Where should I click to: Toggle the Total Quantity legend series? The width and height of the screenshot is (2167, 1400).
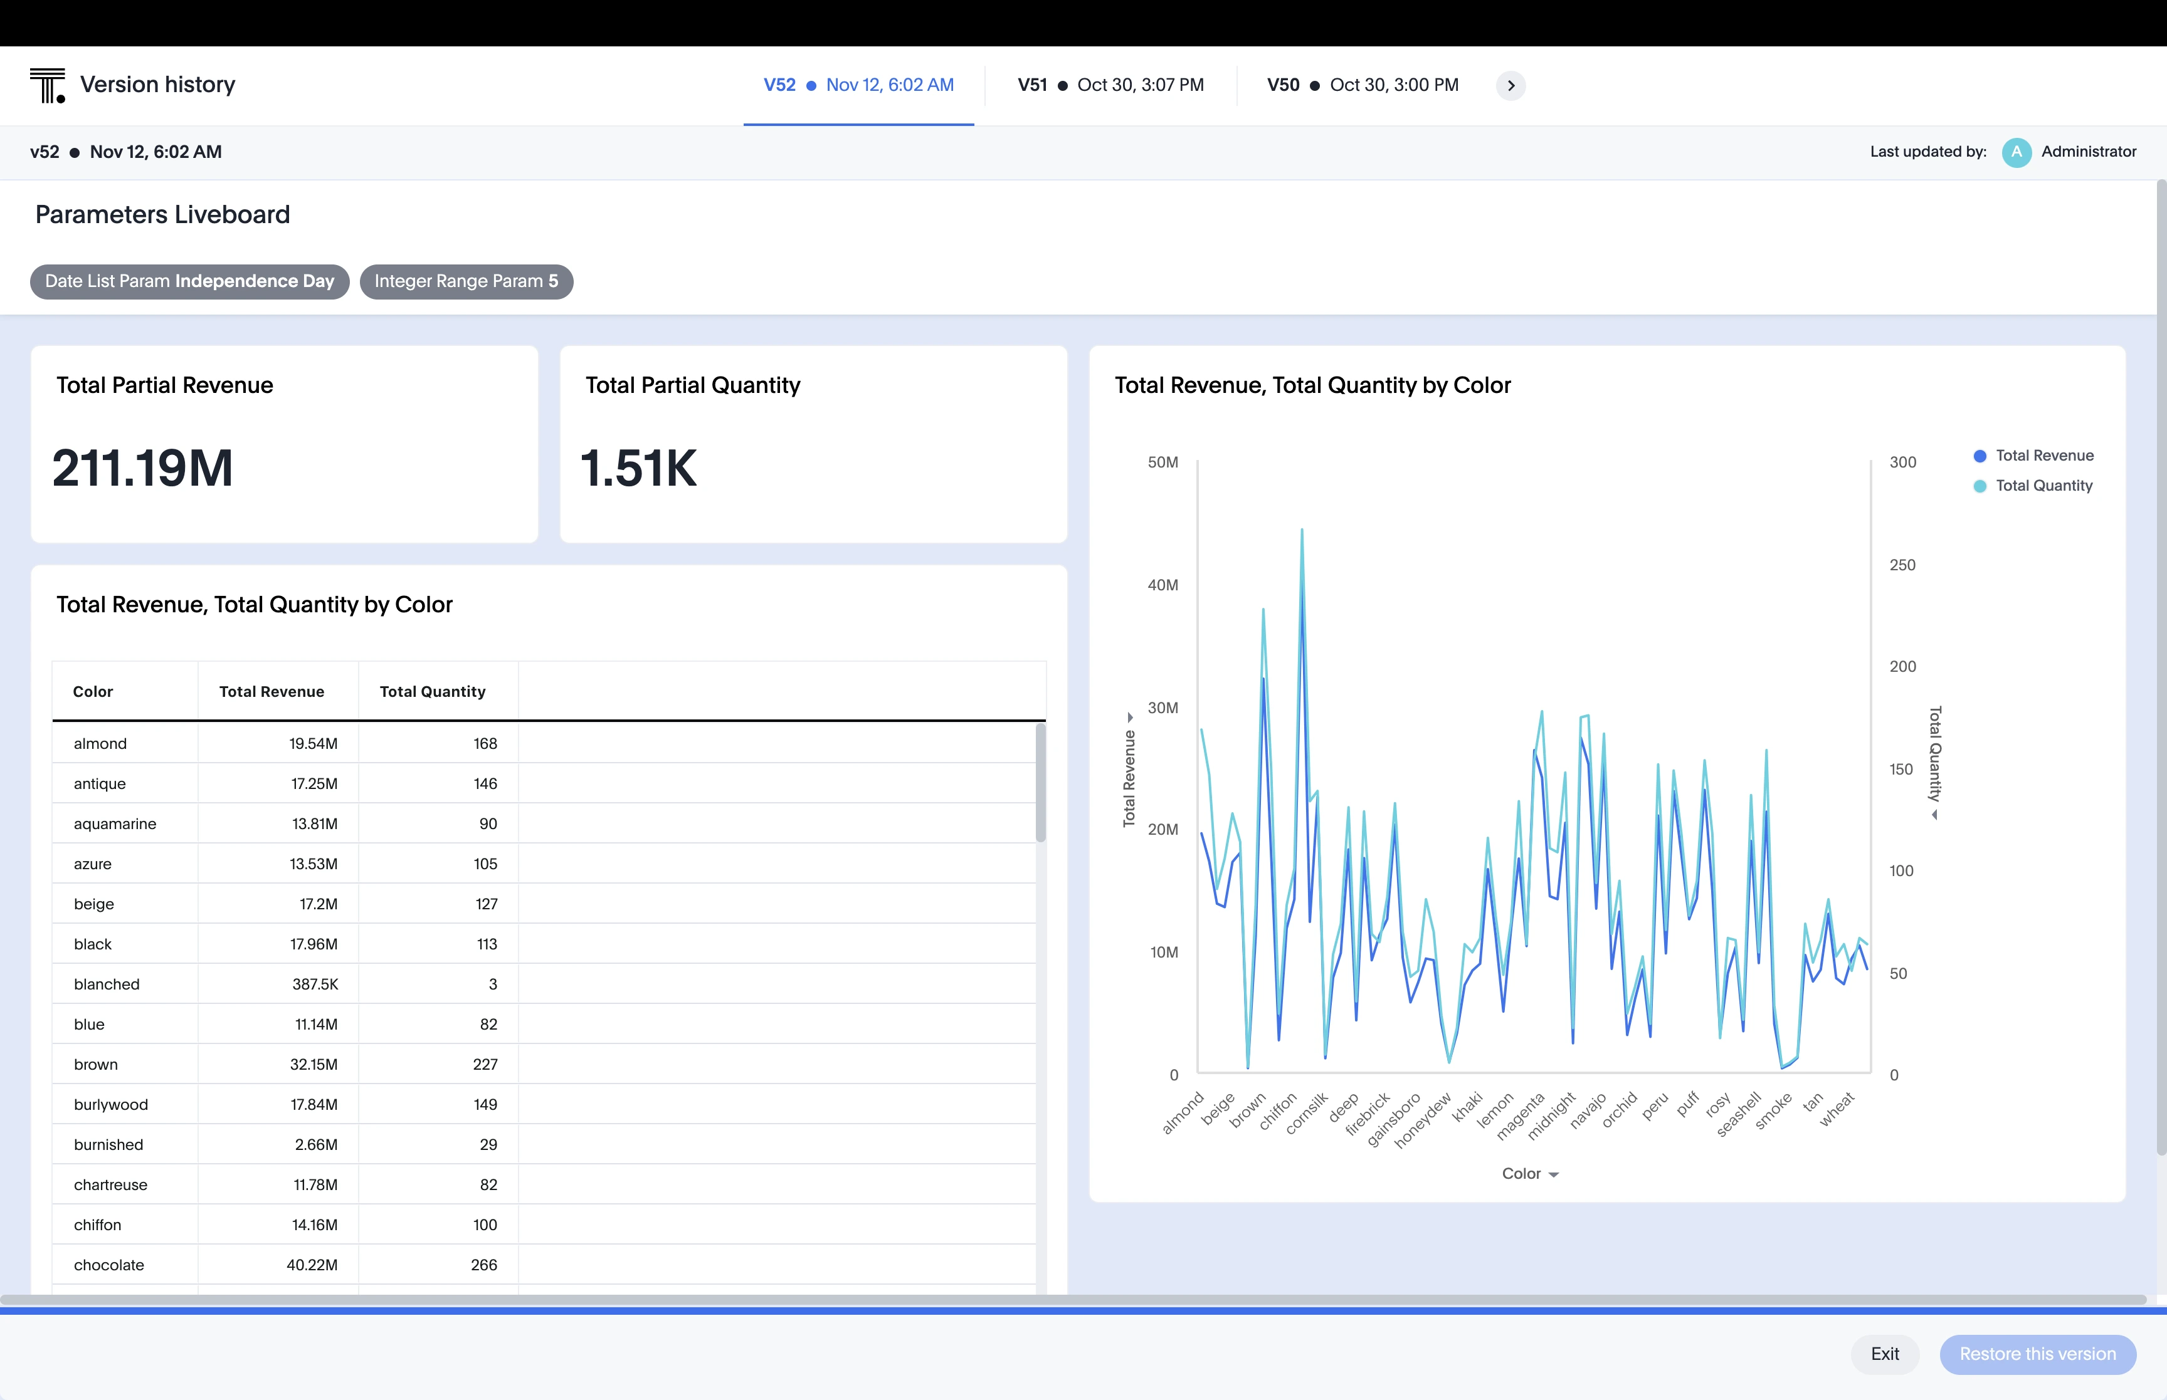(x=2033, y=486)
